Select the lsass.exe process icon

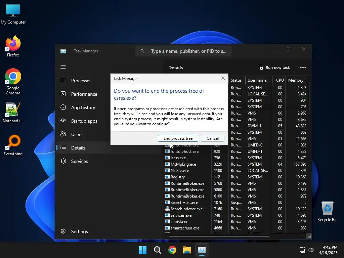167,158
